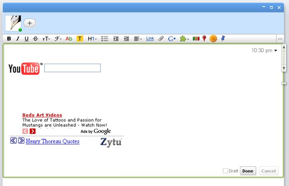Click the YouTube search field
This screenshot has width=289, height=186.
point(72,68)
